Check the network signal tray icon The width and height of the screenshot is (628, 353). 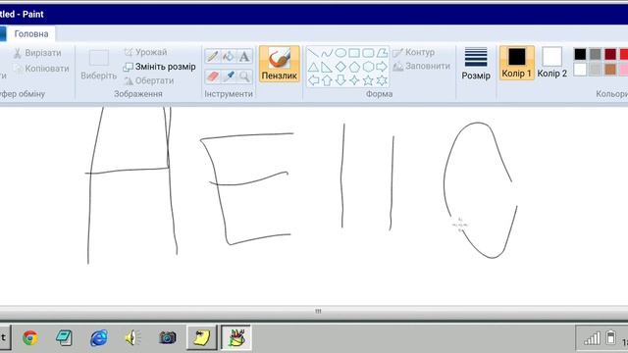pos(592,338)
